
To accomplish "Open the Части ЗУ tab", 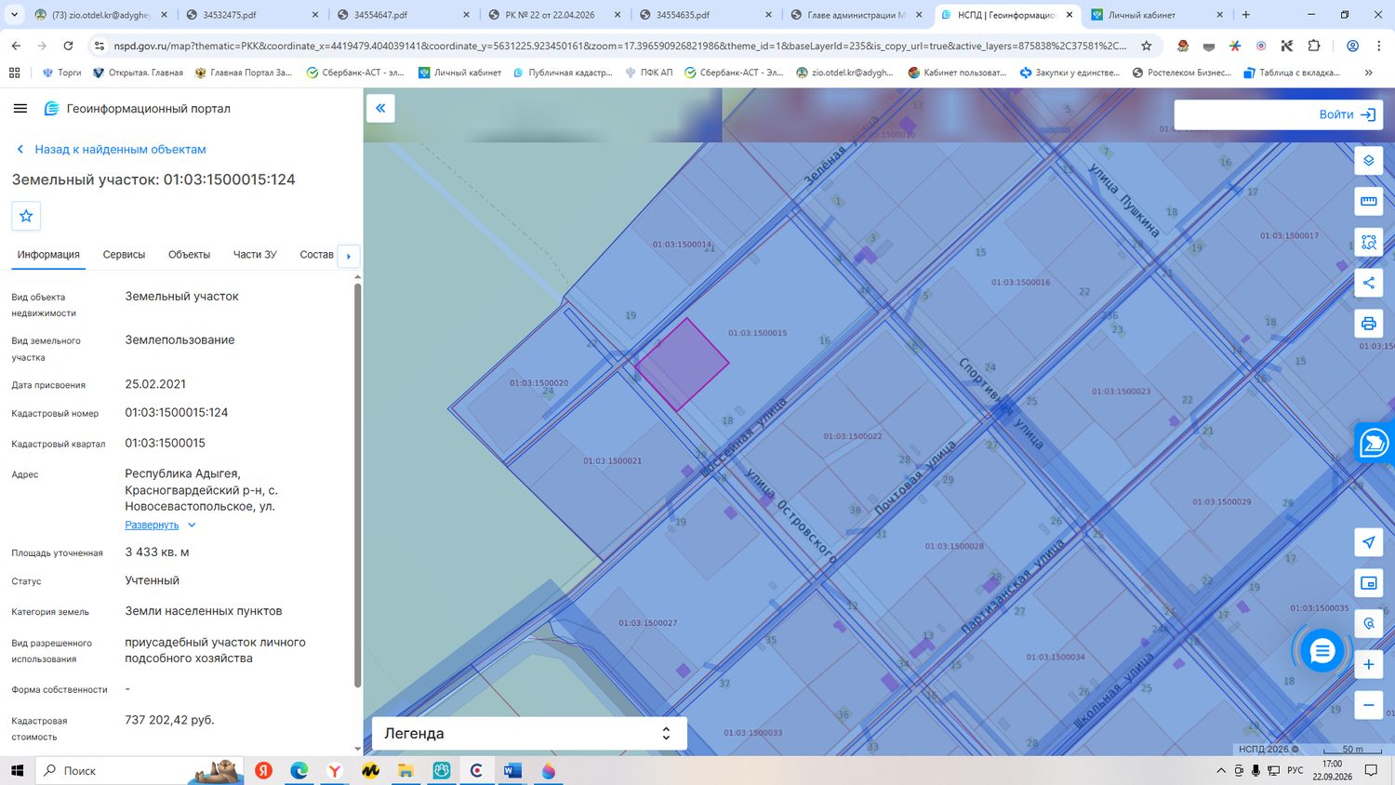I will [255, 255].
